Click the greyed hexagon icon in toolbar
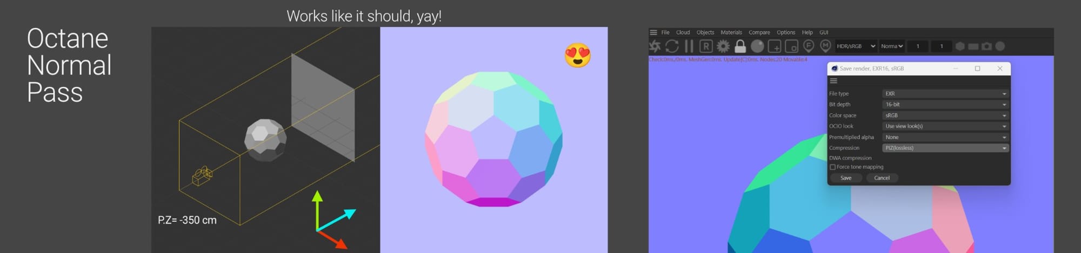This screenshot has width=1081, height=253. pyautogui.click(x=960, y=46)
